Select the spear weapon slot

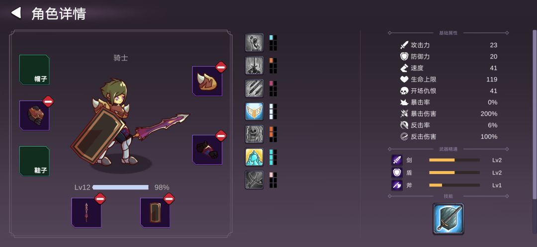click(x=87, y=212)
